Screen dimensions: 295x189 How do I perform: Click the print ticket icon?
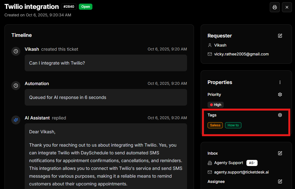pyautogui.click(x=274, y=7)
